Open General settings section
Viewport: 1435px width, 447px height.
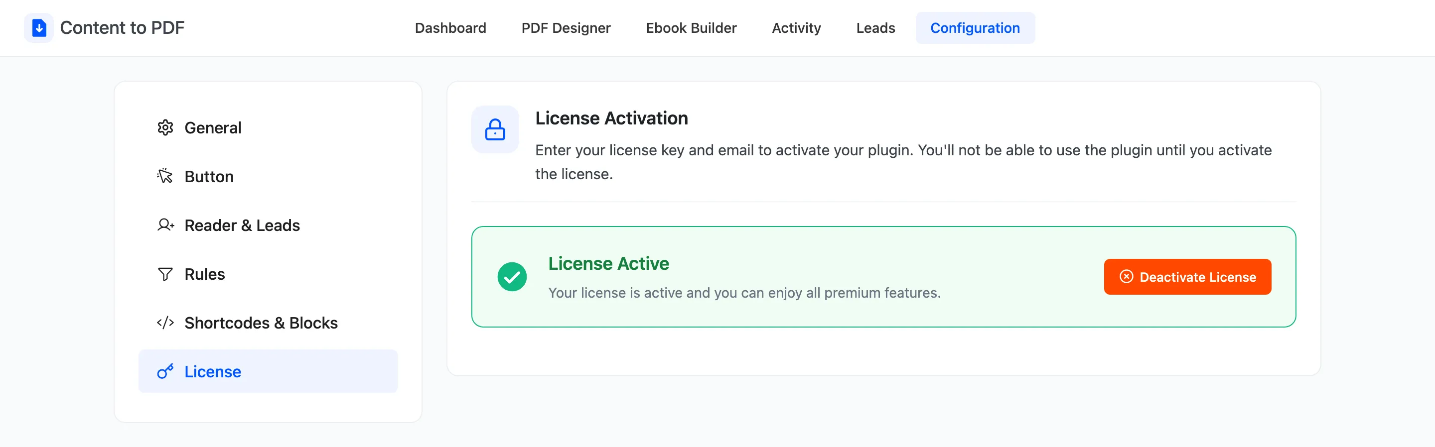click(268, 127)
